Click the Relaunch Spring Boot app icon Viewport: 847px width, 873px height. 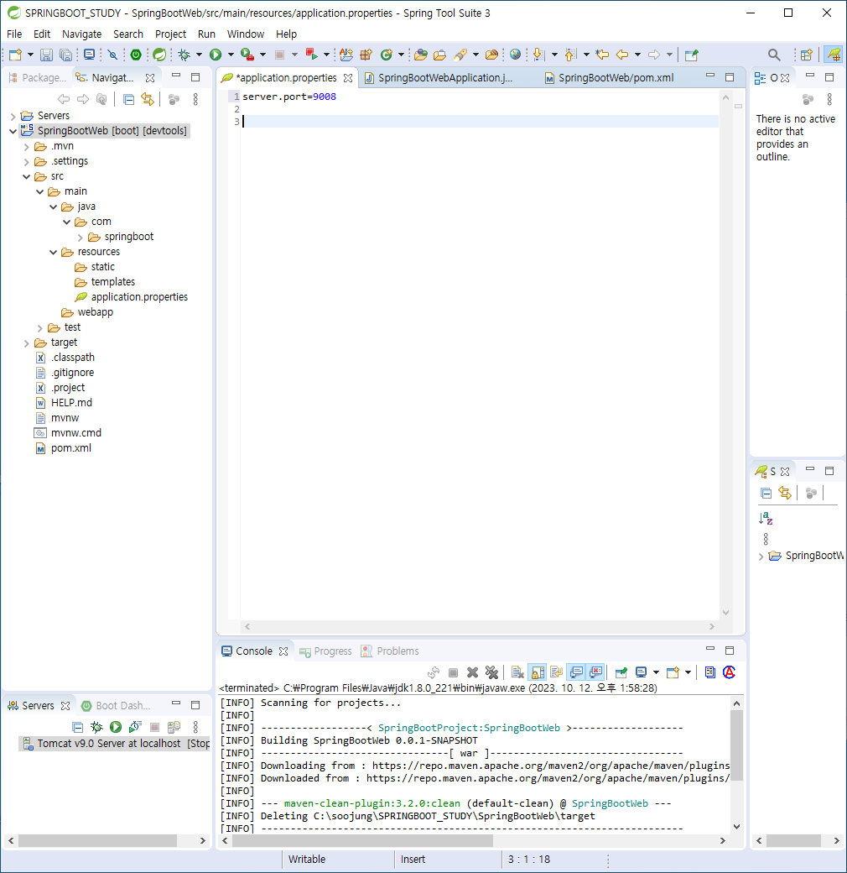pos(312,55)
